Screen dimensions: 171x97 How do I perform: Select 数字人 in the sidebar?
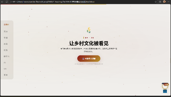point(7,56)
